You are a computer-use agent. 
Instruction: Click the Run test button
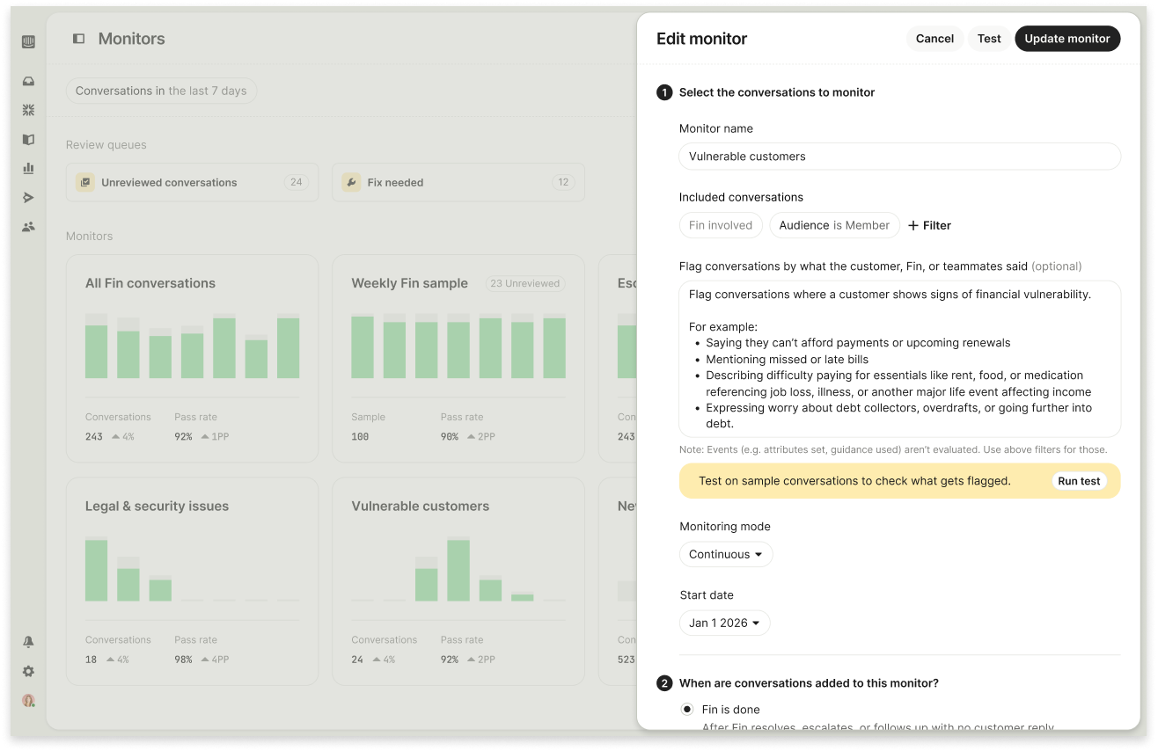[1079, 481]
